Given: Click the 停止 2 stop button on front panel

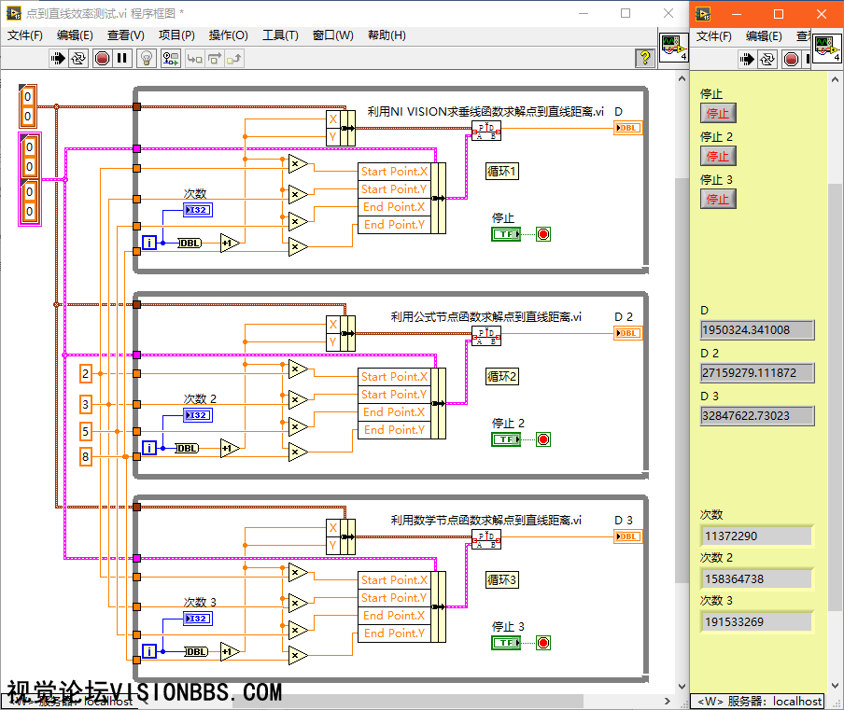Looking at the screenshot, I should (x=718, y=157).
